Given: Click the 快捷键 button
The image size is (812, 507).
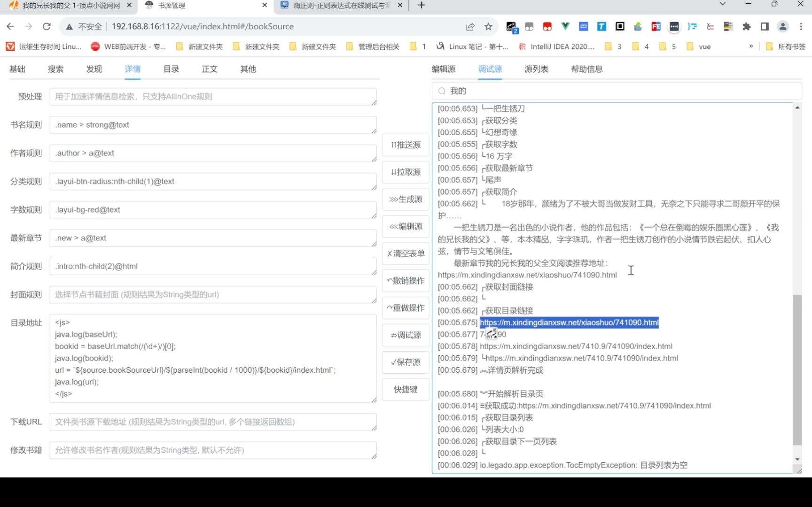Looking at the screenshot, I should pos(406,390).
